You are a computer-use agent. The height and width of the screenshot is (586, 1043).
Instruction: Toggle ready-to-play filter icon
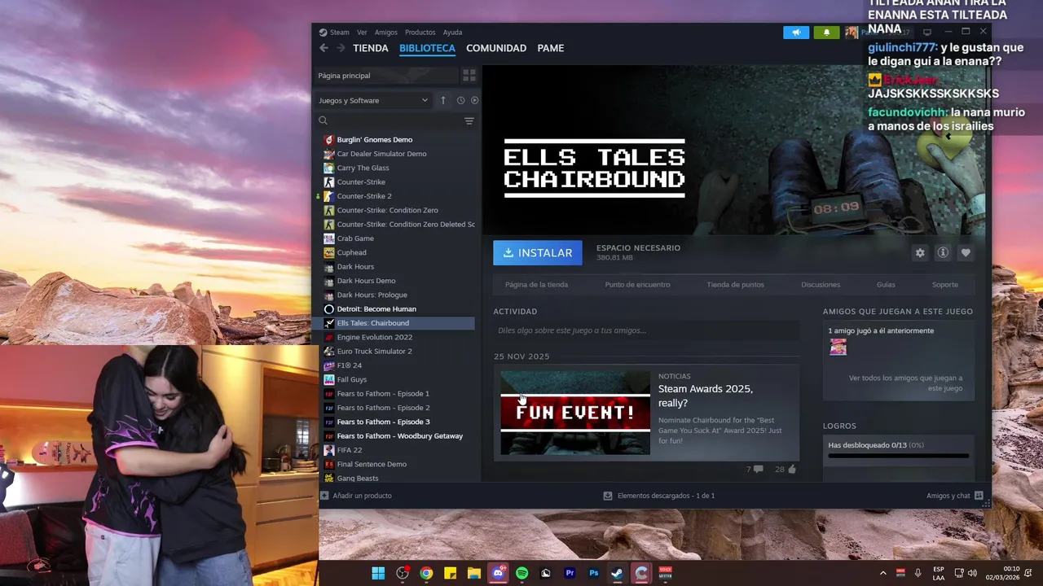click(x=474, y=100)
